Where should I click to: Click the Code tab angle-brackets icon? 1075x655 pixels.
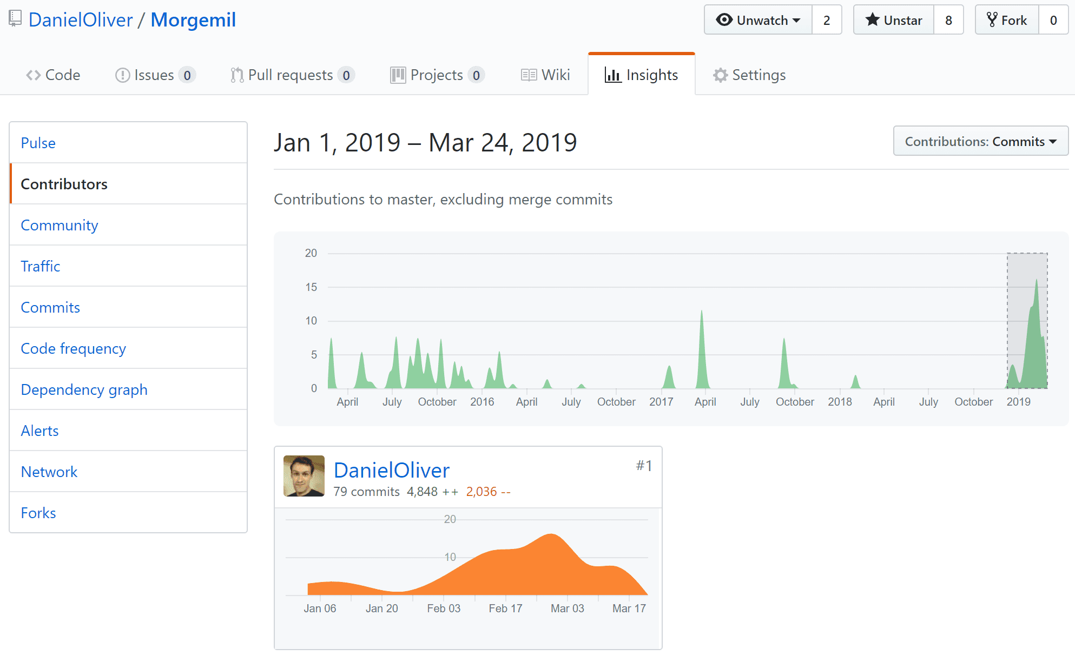click(x=34, y=75)
